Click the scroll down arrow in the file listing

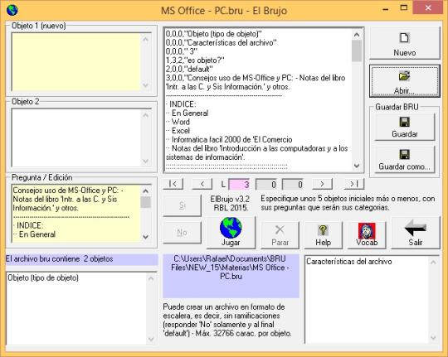coord(356,166)
